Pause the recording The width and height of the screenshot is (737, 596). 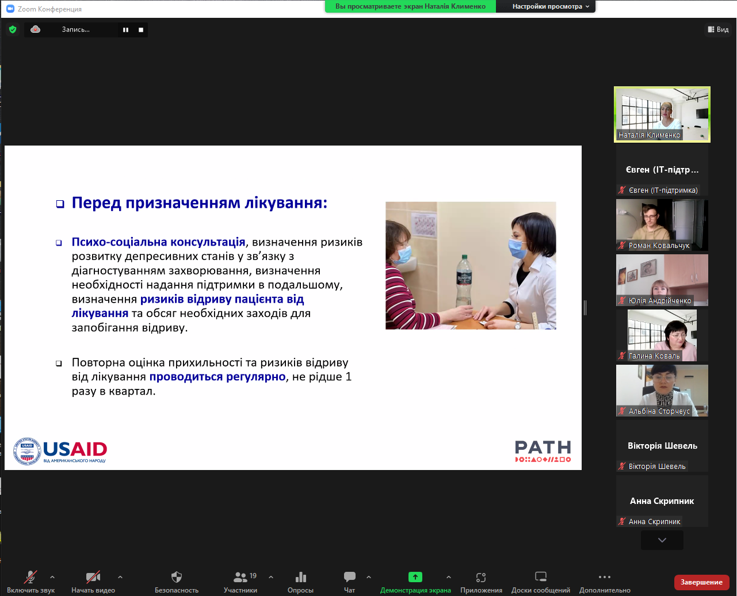[125, 30]
